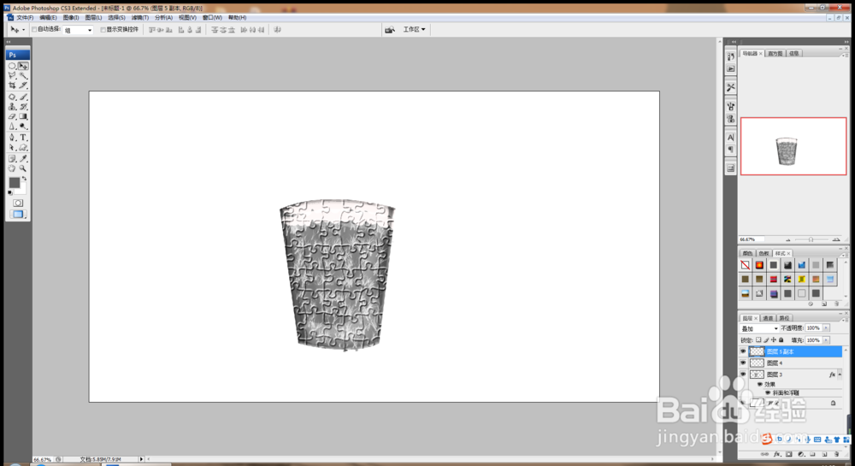Viewport: 855px width, 466px height.
Task: Add layer style via fx icon
Action: pyautogui.click(x=777, y=454)
